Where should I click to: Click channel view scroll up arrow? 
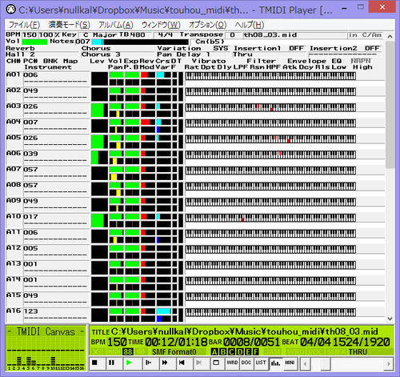point(390,36)
